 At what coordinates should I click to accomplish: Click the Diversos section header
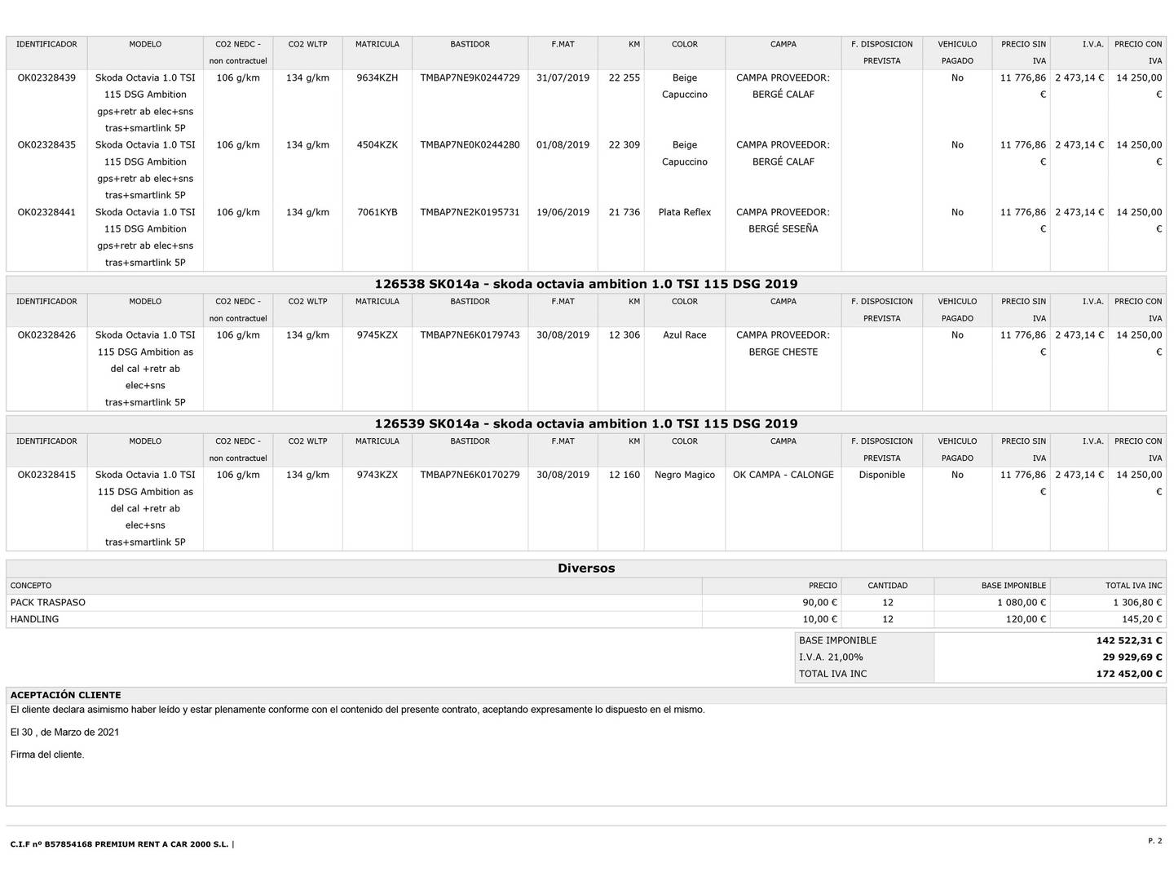click(586, 569)
